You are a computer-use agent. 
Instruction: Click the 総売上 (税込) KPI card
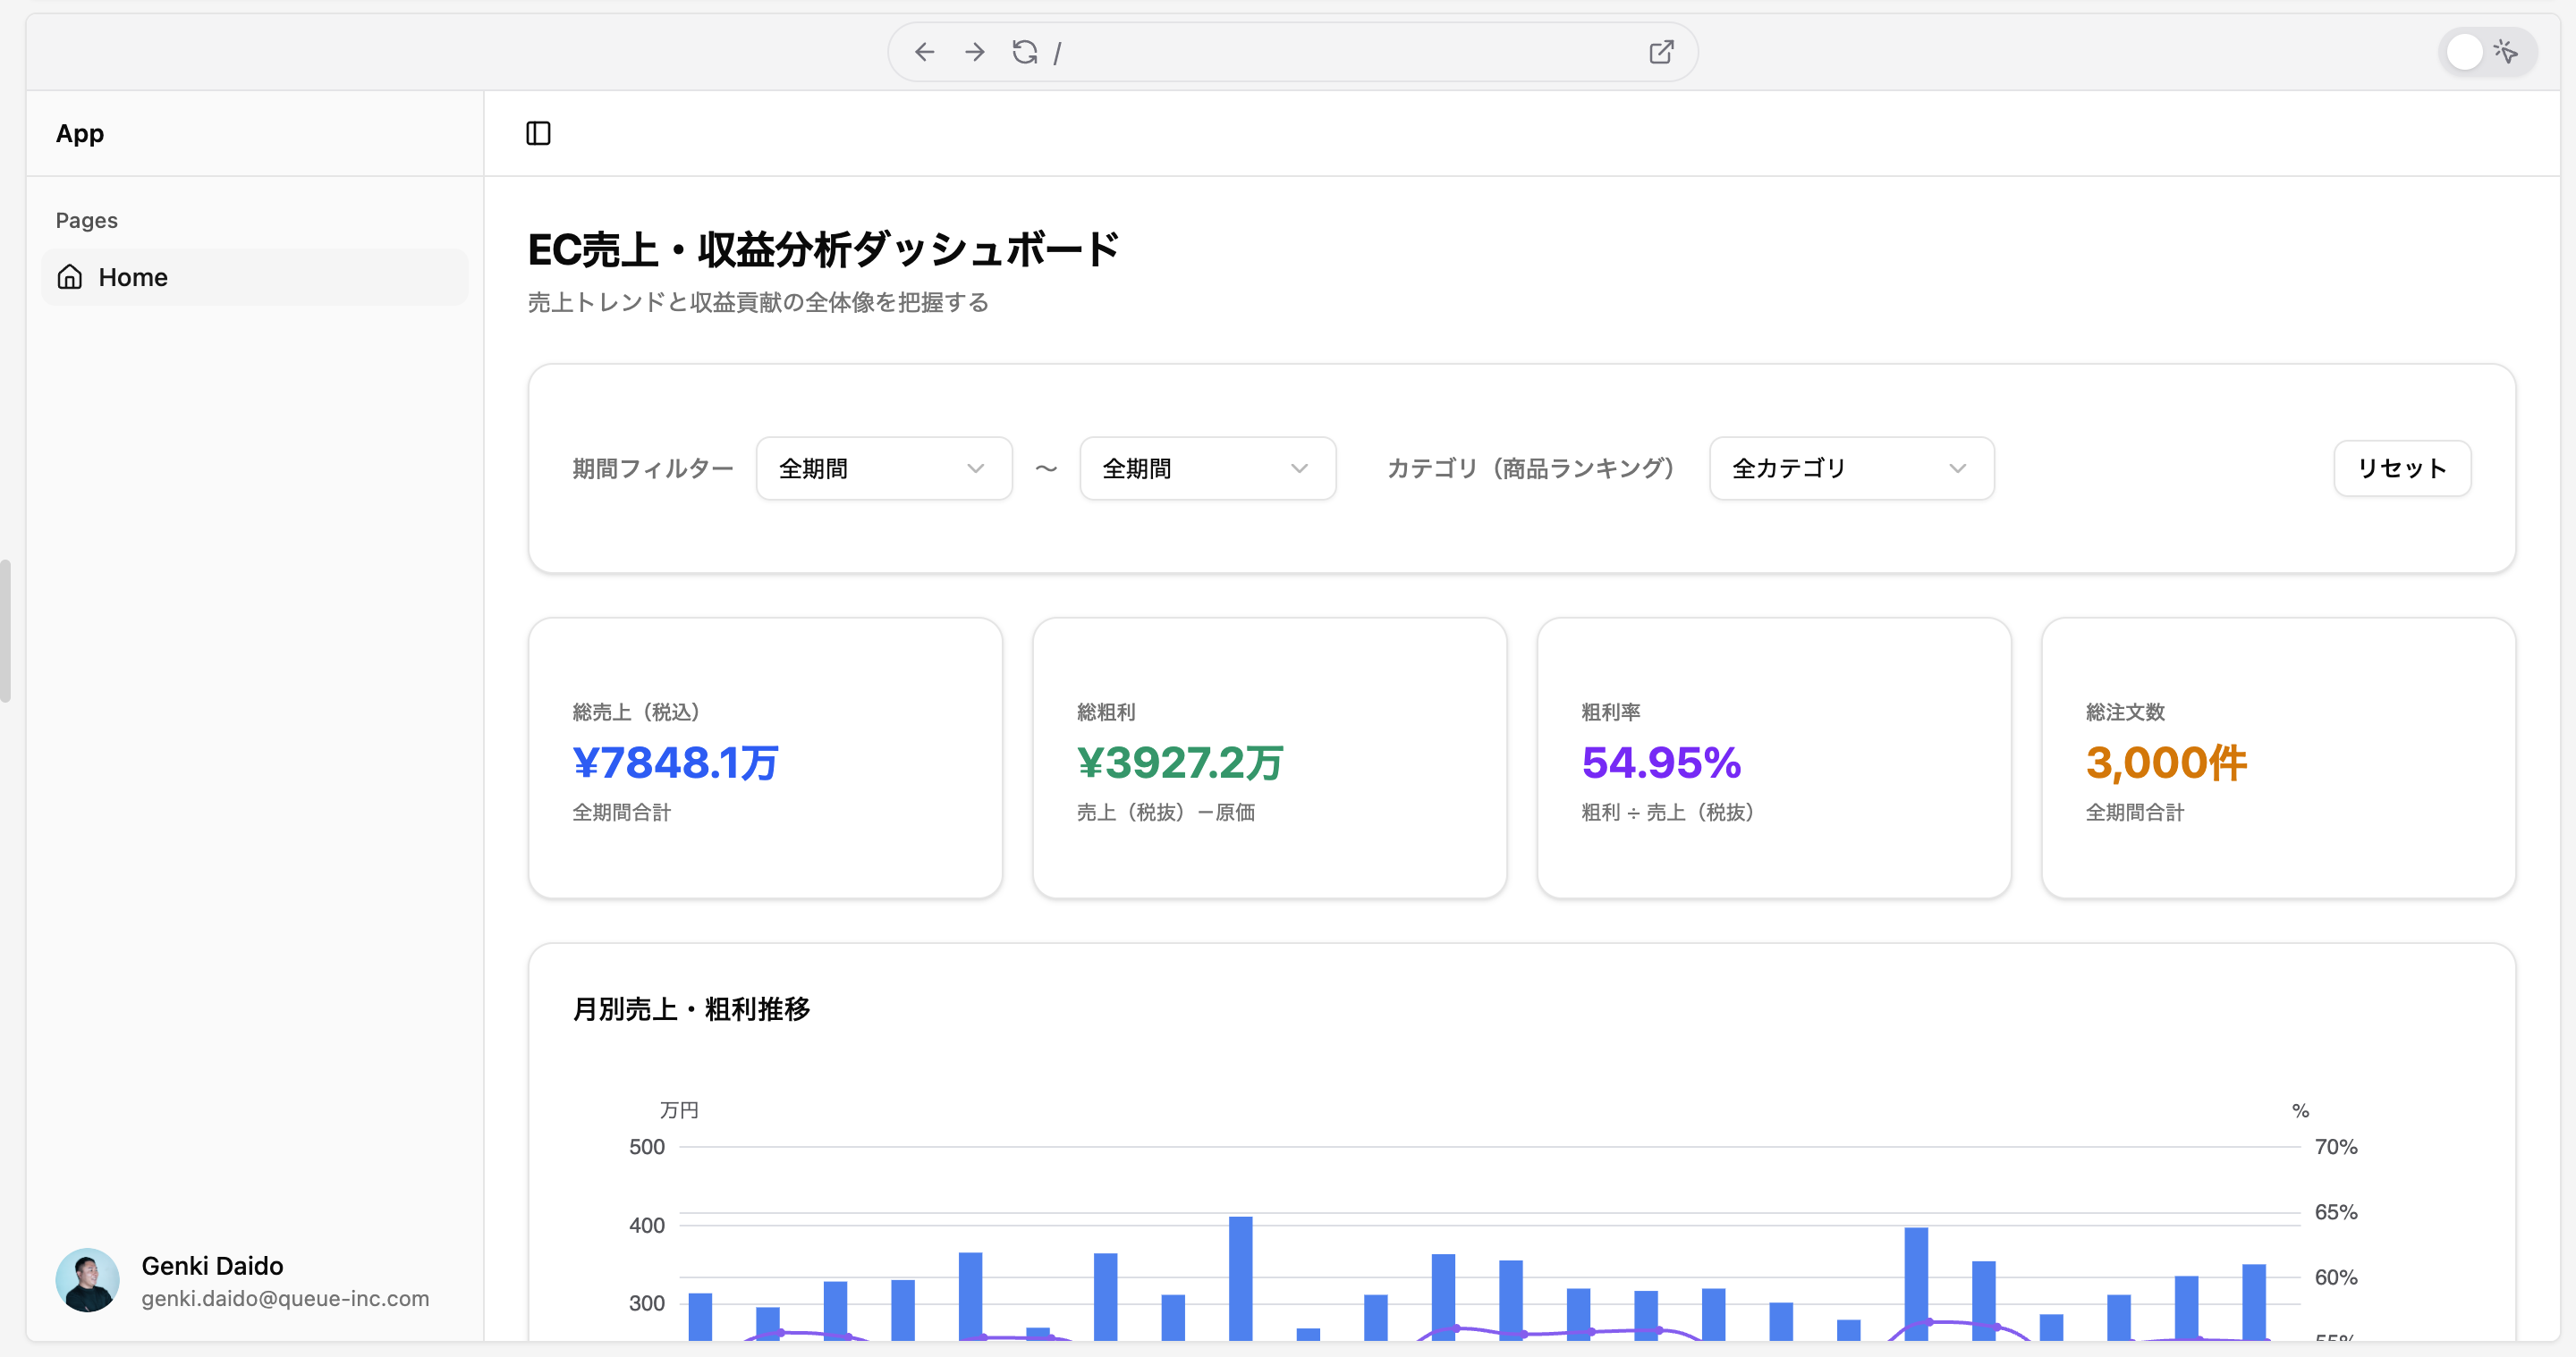click(765, 757)
